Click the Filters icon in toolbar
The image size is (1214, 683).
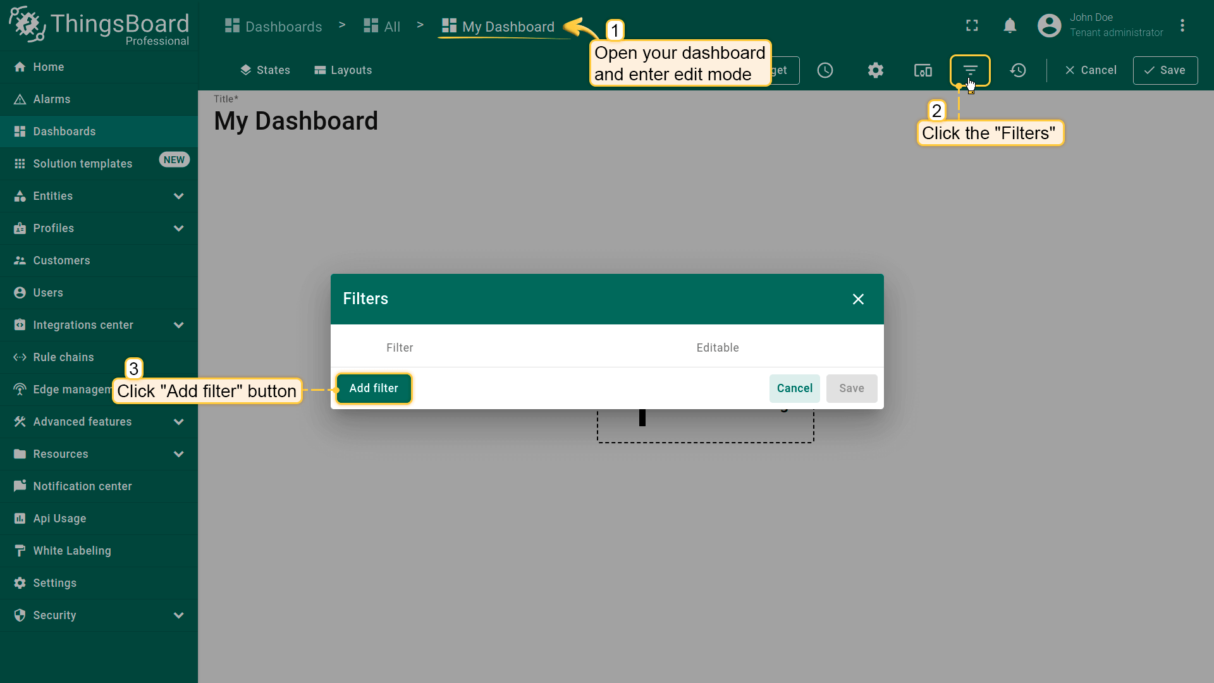click(970, 70)
